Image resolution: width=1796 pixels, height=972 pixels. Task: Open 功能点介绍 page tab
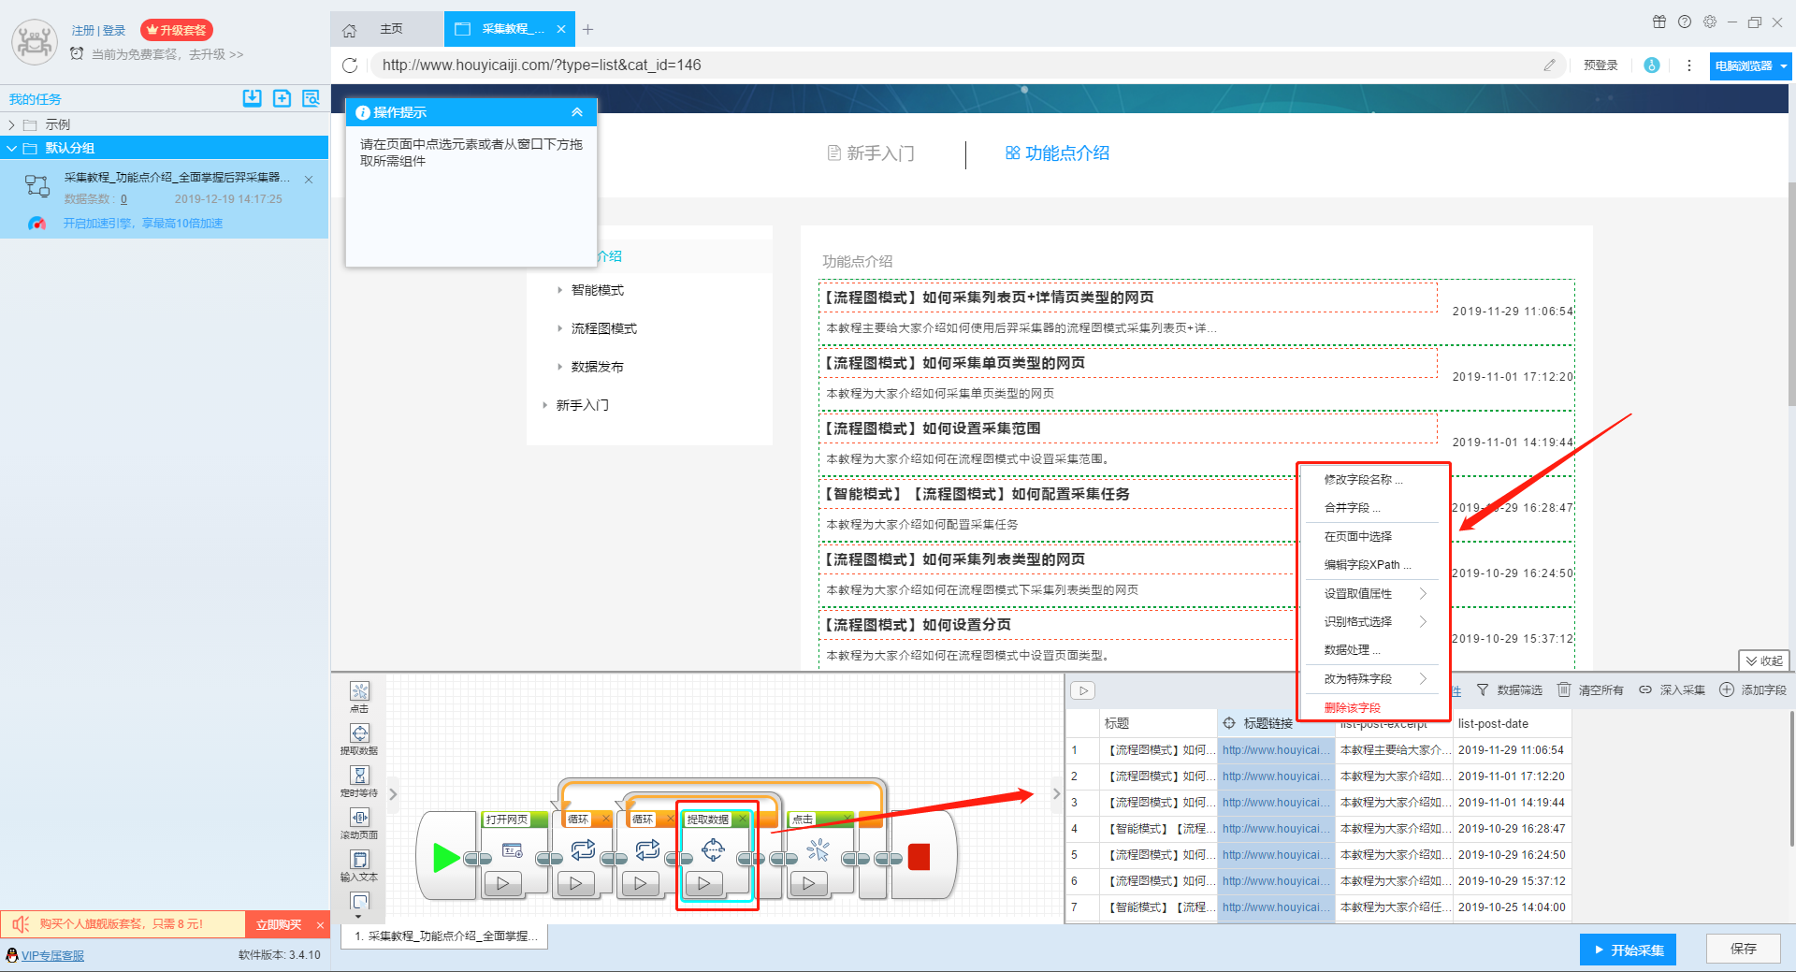[x=1057, y=153]
